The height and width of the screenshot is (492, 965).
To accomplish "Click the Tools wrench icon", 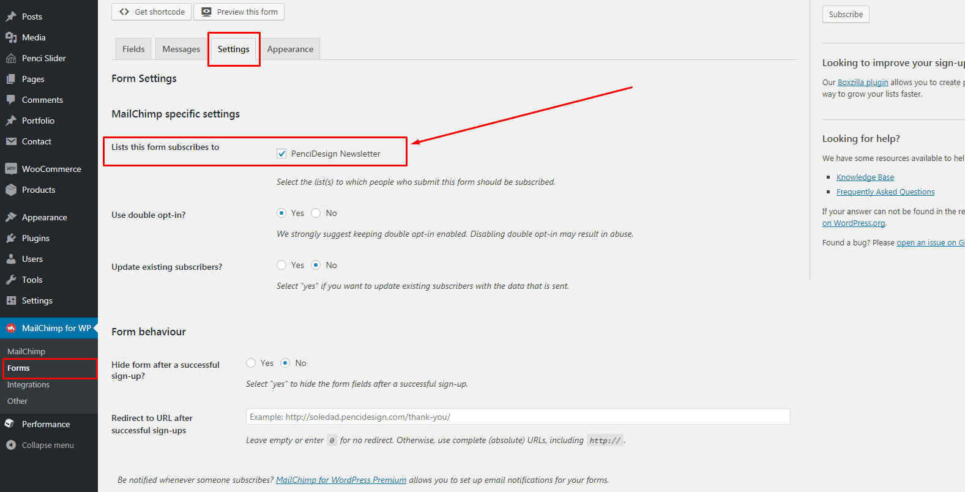I will pyautogui.click(x=11, y=280).
